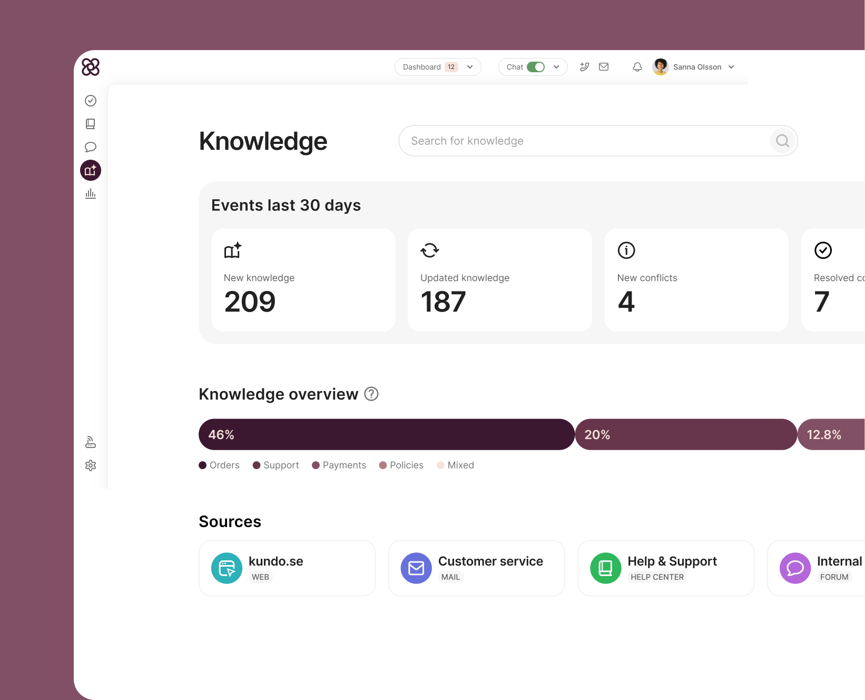The width and height of the screenshot is (865, 700).
Task: Open the tasks checkmark sidebar icon
Action: pyautogui.click(x=91, y=101)
